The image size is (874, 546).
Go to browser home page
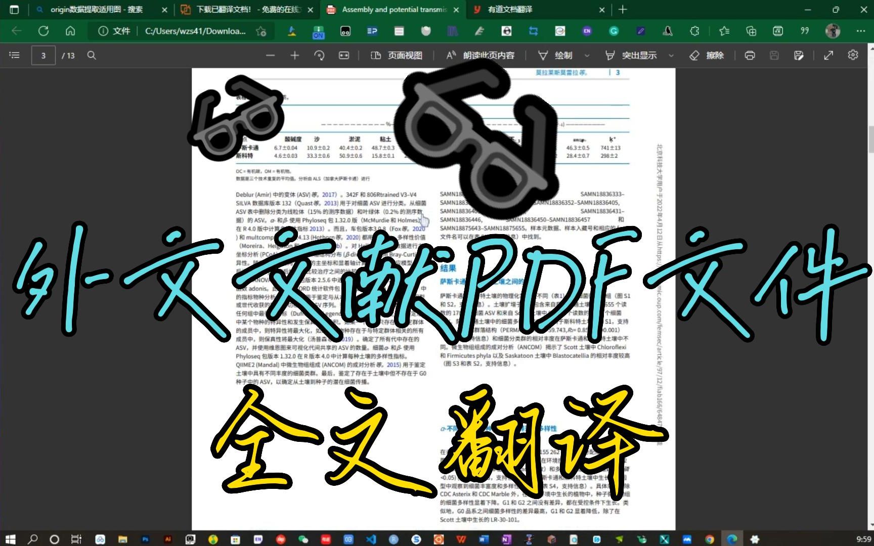point(70,31)
